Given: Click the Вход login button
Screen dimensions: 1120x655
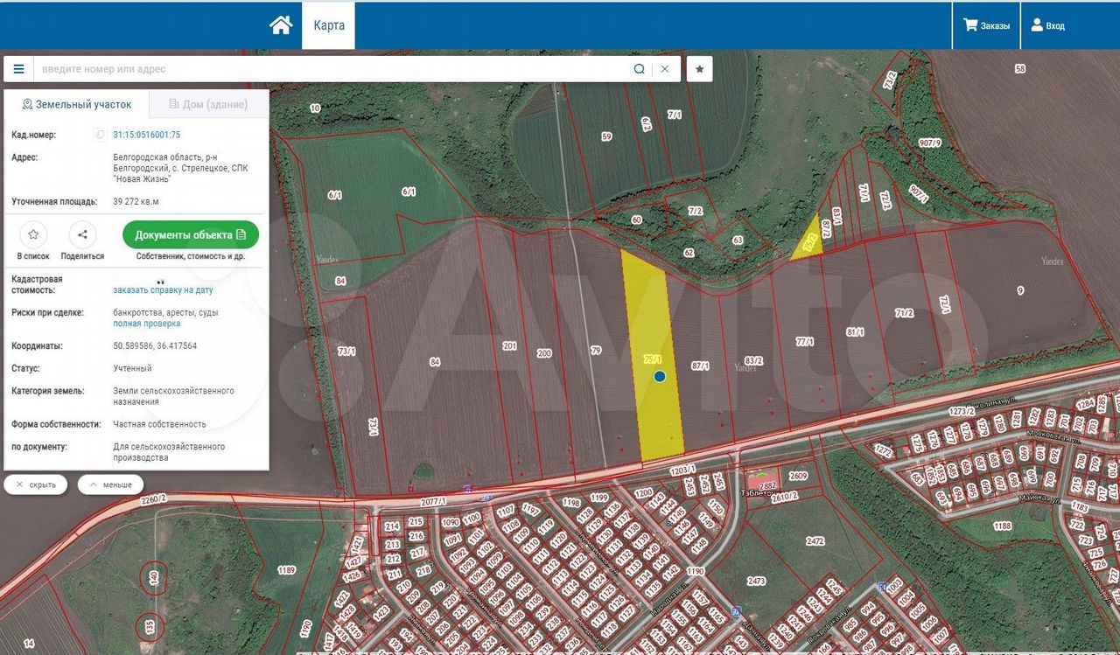Looking at the screenshot, I should pos(1047,25).
